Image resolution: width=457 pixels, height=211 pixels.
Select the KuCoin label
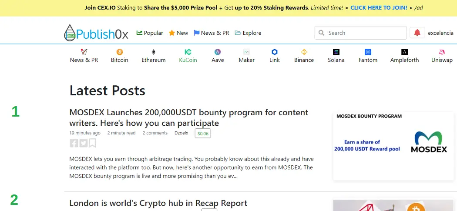[188, 60]
